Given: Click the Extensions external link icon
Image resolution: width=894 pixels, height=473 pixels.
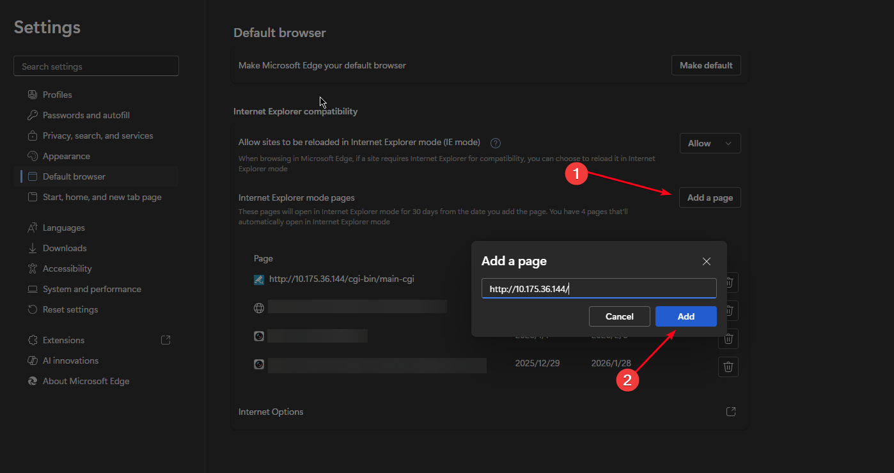Looking at the screenshot, I should pyautogui.click(x=166, y=340).
